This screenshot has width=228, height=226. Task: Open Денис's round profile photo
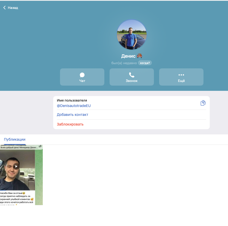tap(132, 35)
